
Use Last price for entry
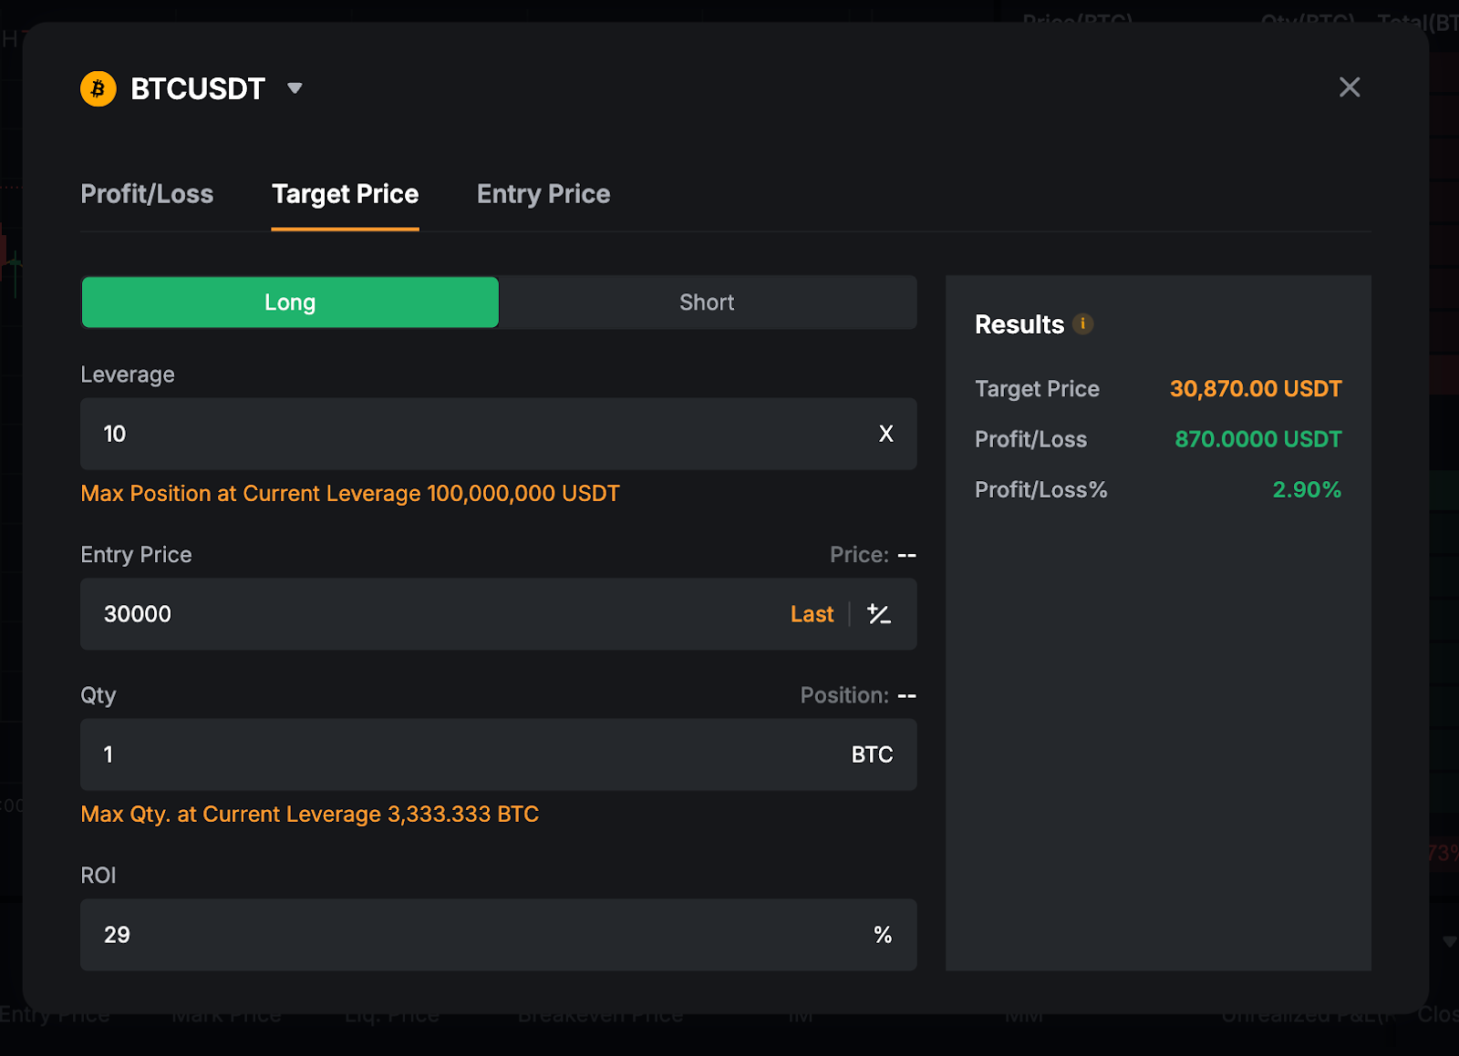pyautogui.click(x=811, y=614)
